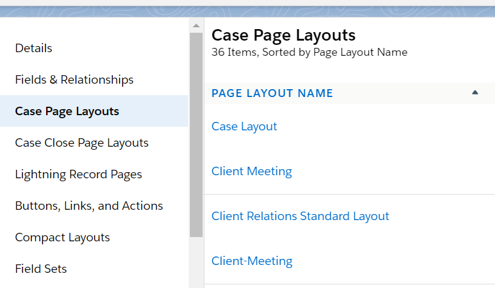Click the sidebar scrollbar thumb
The width and height of the screenshot is (495, 288).
coord(196,133)
